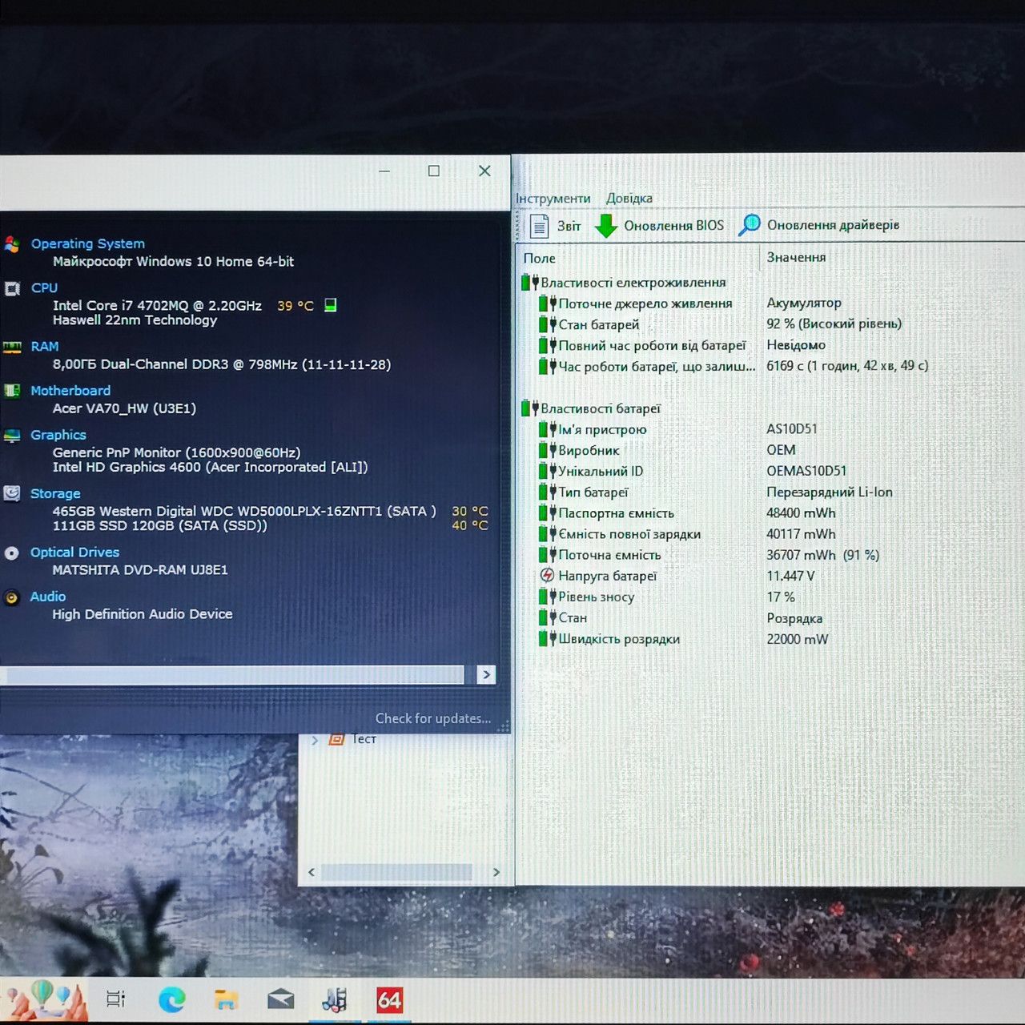Open Microsoft Edge in the taskbar
This screenshot has width=1025, height=1025.
click(171, 999)
